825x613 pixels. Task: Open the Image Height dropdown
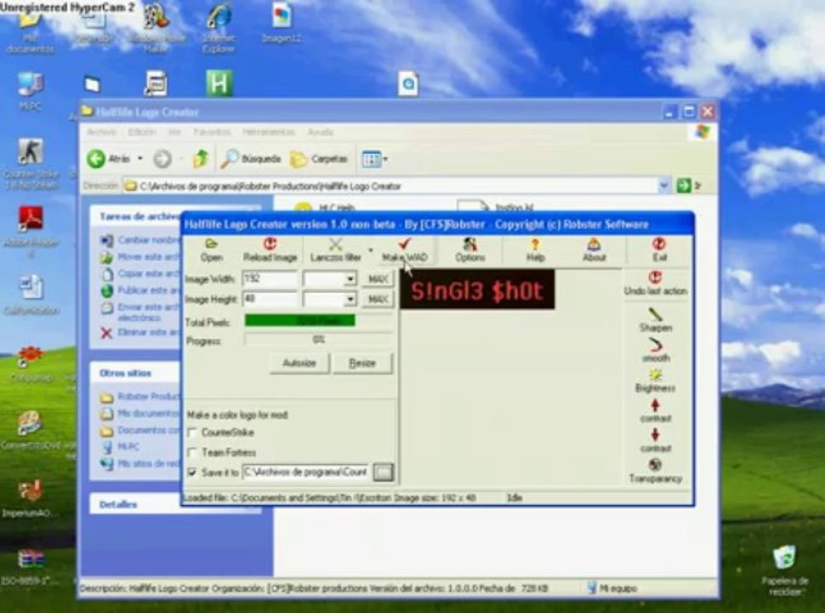coord(350,300)
